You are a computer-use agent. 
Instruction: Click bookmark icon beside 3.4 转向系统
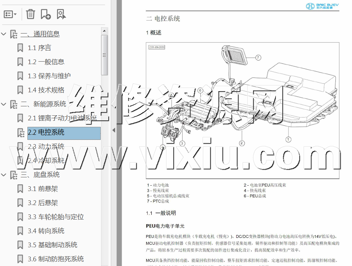coord(20,231)
